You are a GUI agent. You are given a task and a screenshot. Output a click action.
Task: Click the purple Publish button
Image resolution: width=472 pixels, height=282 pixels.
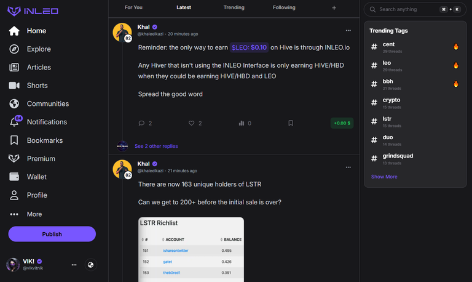pyautogui.click(x=52, y=234)
